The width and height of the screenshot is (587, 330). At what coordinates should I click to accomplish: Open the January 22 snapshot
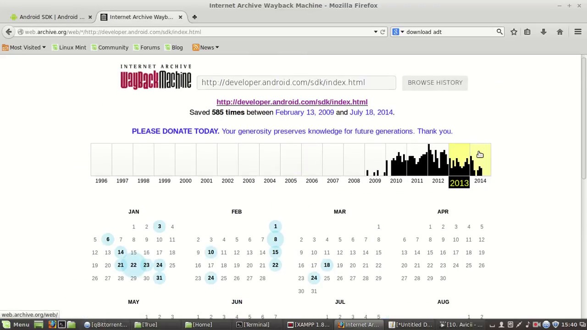click(133, 265)
